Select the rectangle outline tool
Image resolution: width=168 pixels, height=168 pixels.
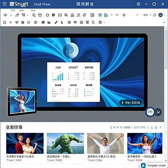coord(60,15)
